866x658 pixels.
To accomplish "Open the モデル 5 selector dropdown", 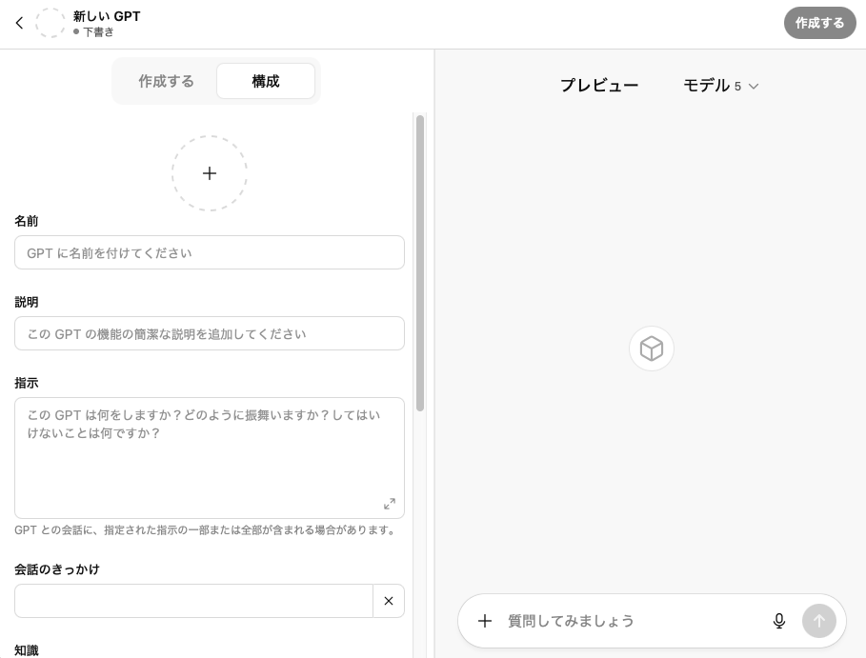I will pos(721,86).
